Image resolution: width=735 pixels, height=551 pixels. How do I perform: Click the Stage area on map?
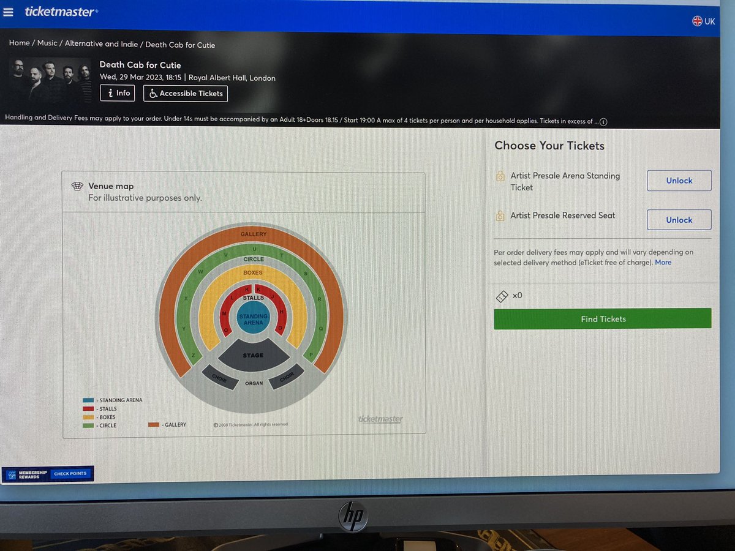pos(253,355)
